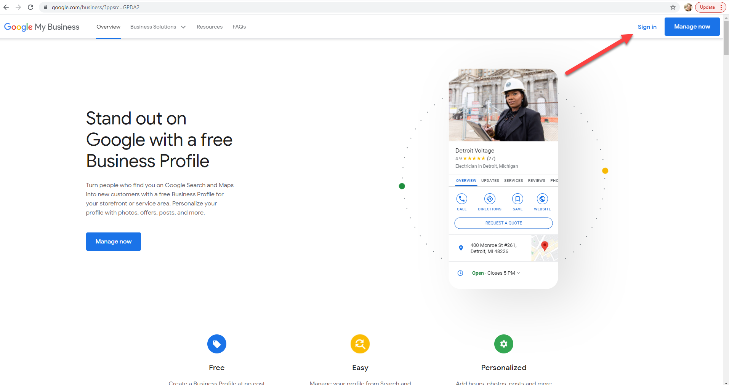
Task: Click the location pin icon by address
Action: point(461,248)
